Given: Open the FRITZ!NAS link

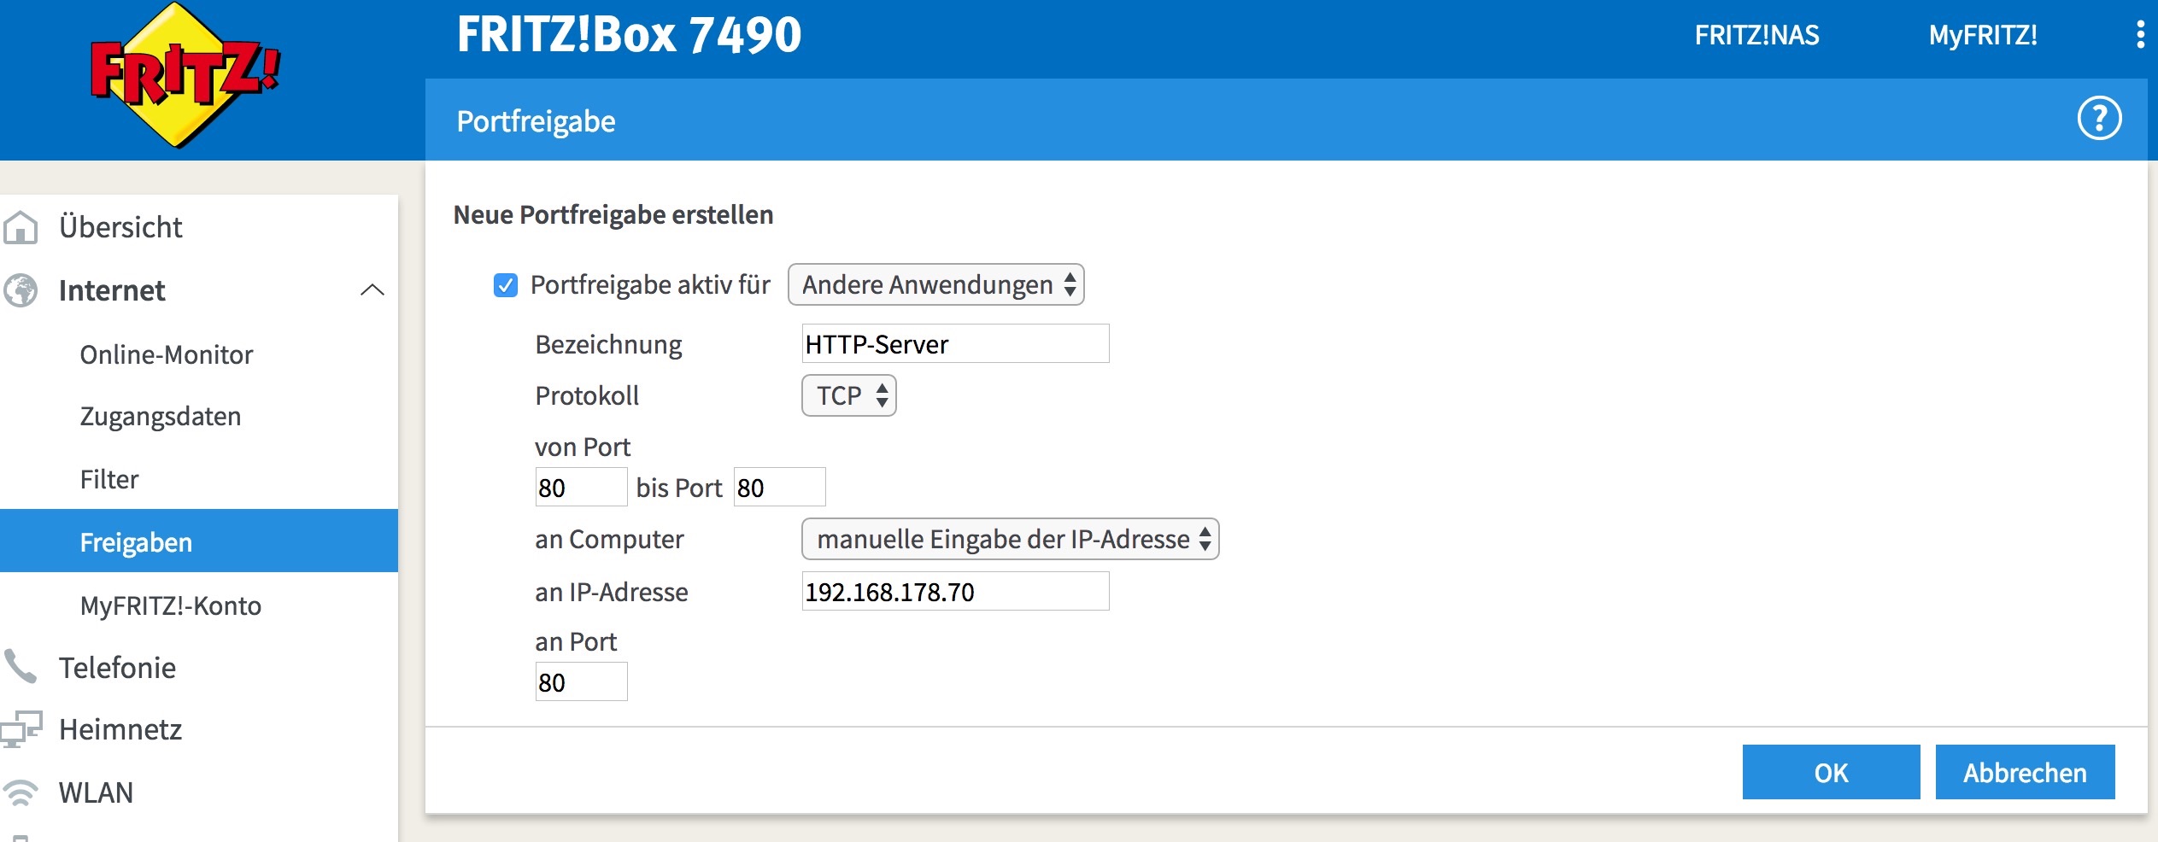Looking at the screenshot, I should 1756,35.
